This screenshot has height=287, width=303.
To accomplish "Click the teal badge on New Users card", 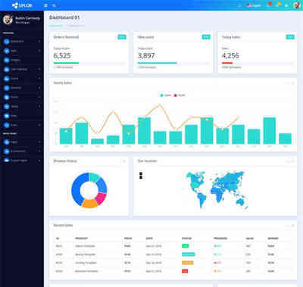I will tap(206, 37).
